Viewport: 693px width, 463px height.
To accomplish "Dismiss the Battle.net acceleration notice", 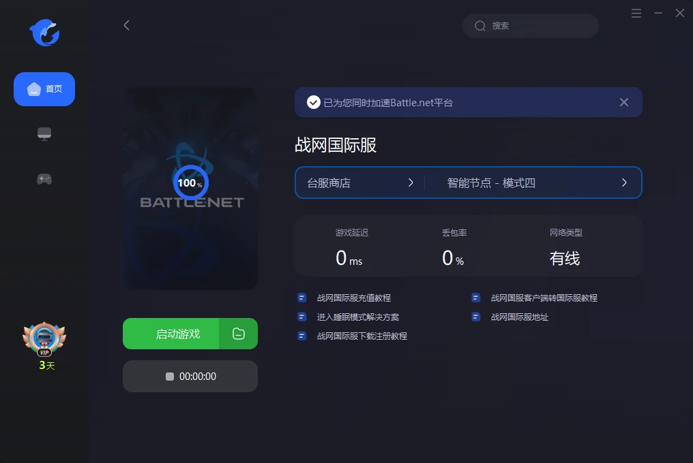I will pyautogui.click(x=623, y=102).
